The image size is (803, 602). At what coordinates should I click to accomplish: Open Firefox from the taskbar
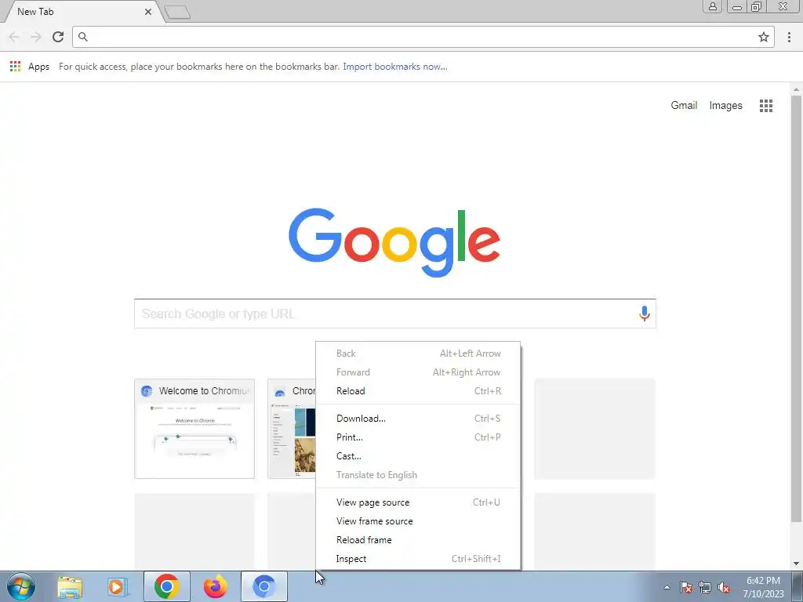coord(215,586)
